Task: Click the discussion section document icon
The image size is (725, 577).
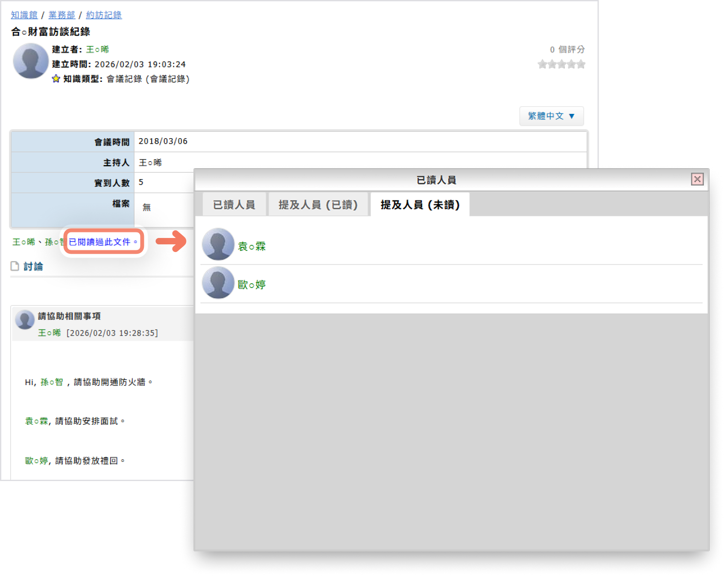Action: (x=15, y=267)
